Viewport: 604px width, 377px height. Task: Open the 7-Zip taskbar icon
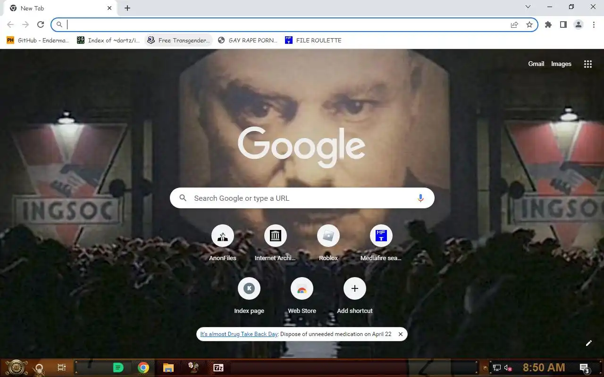coord(218,368)
